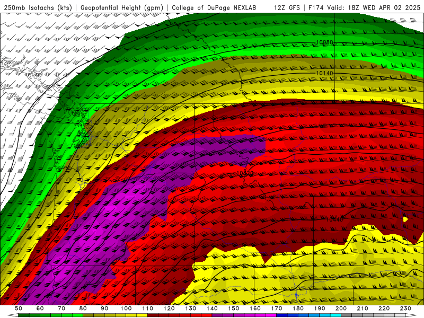Click the 120 label on the color scale
Image resolution: width=424 pixels, height=318 pixels.
(x=169, y=308)
